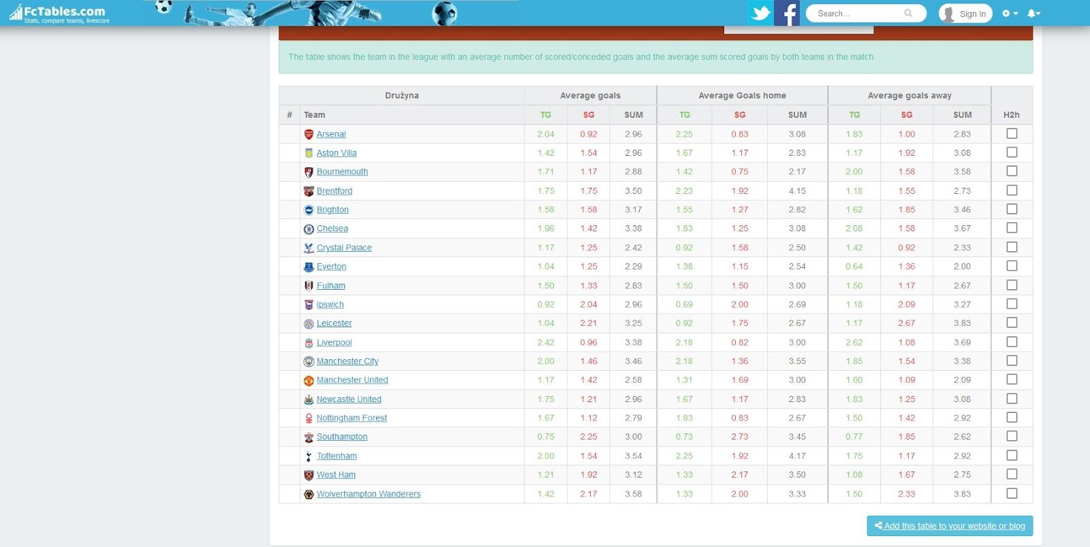Screen dimensions: 1090x547
Task: Tick the H2h checkbox for Everton
Action: 1012,266
